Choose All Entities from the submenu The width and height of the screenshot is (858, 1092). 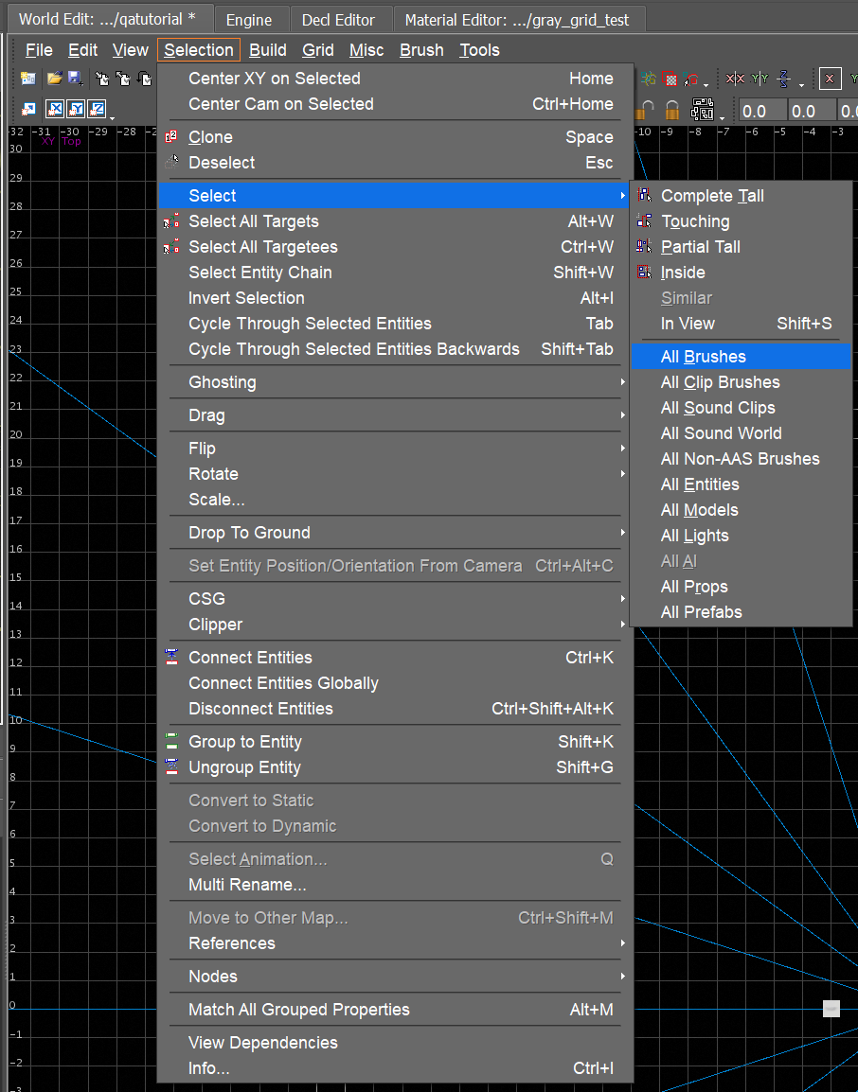point(741,484)
